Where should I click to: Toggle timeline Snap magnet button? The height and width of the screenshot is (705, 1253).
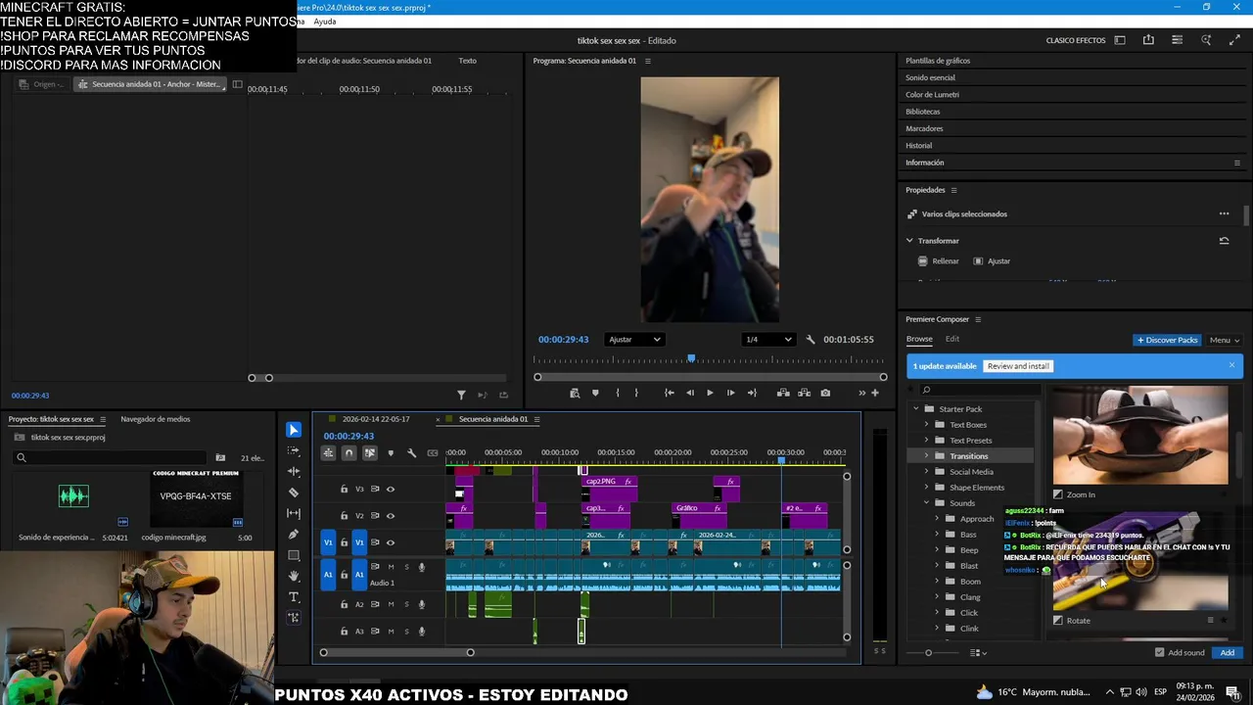tap(348, 452)
